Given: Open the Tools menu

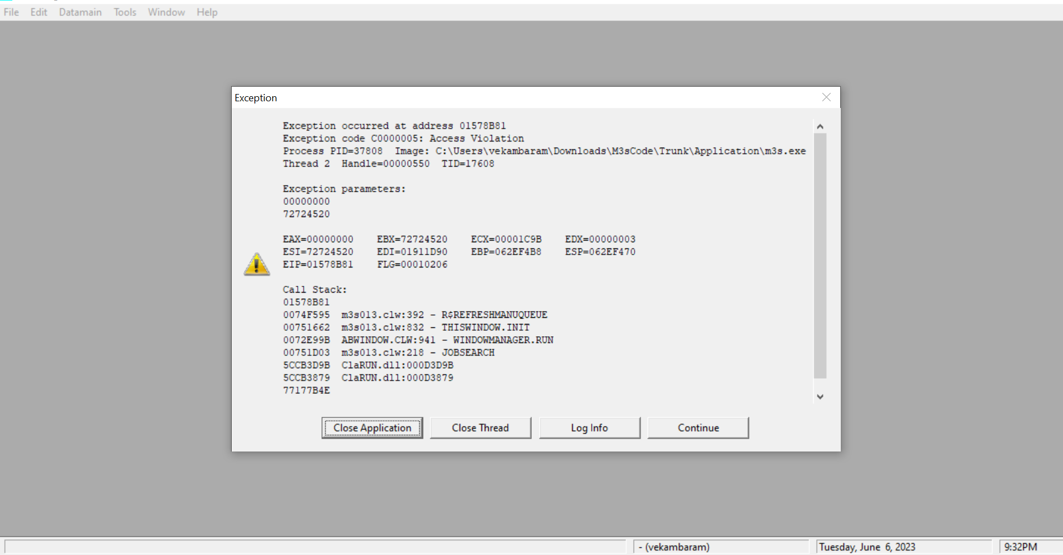Looking at the screenshot, I should pos(125,12).
